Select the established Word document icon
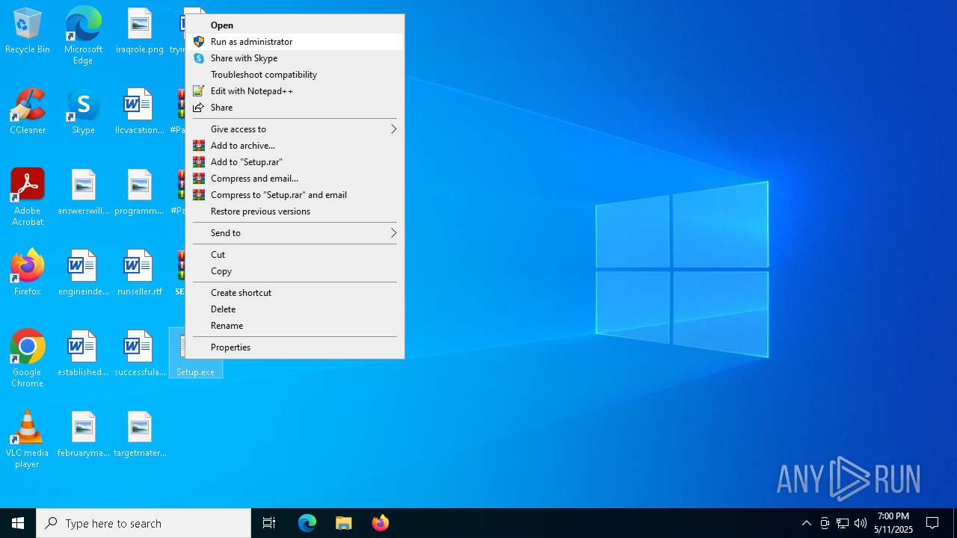This screenshot has width=957, height=538. tap(83, 354)
